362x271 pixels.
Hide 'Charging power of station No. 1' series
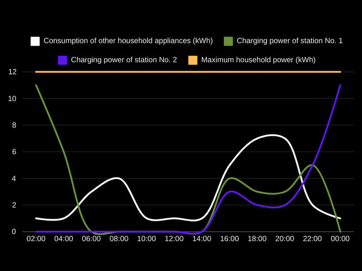point(290,41)
